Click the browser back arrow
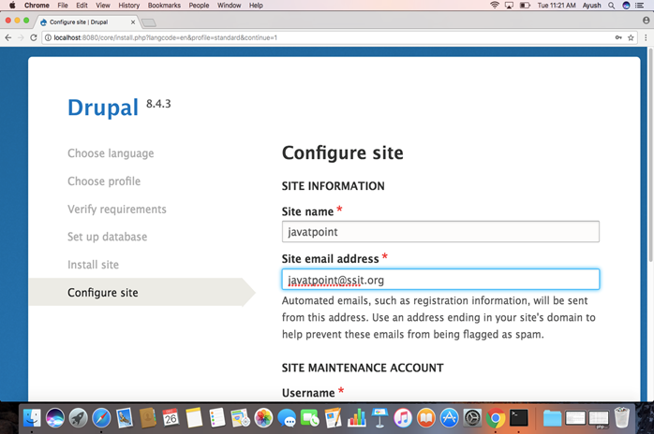 [7, 37]
